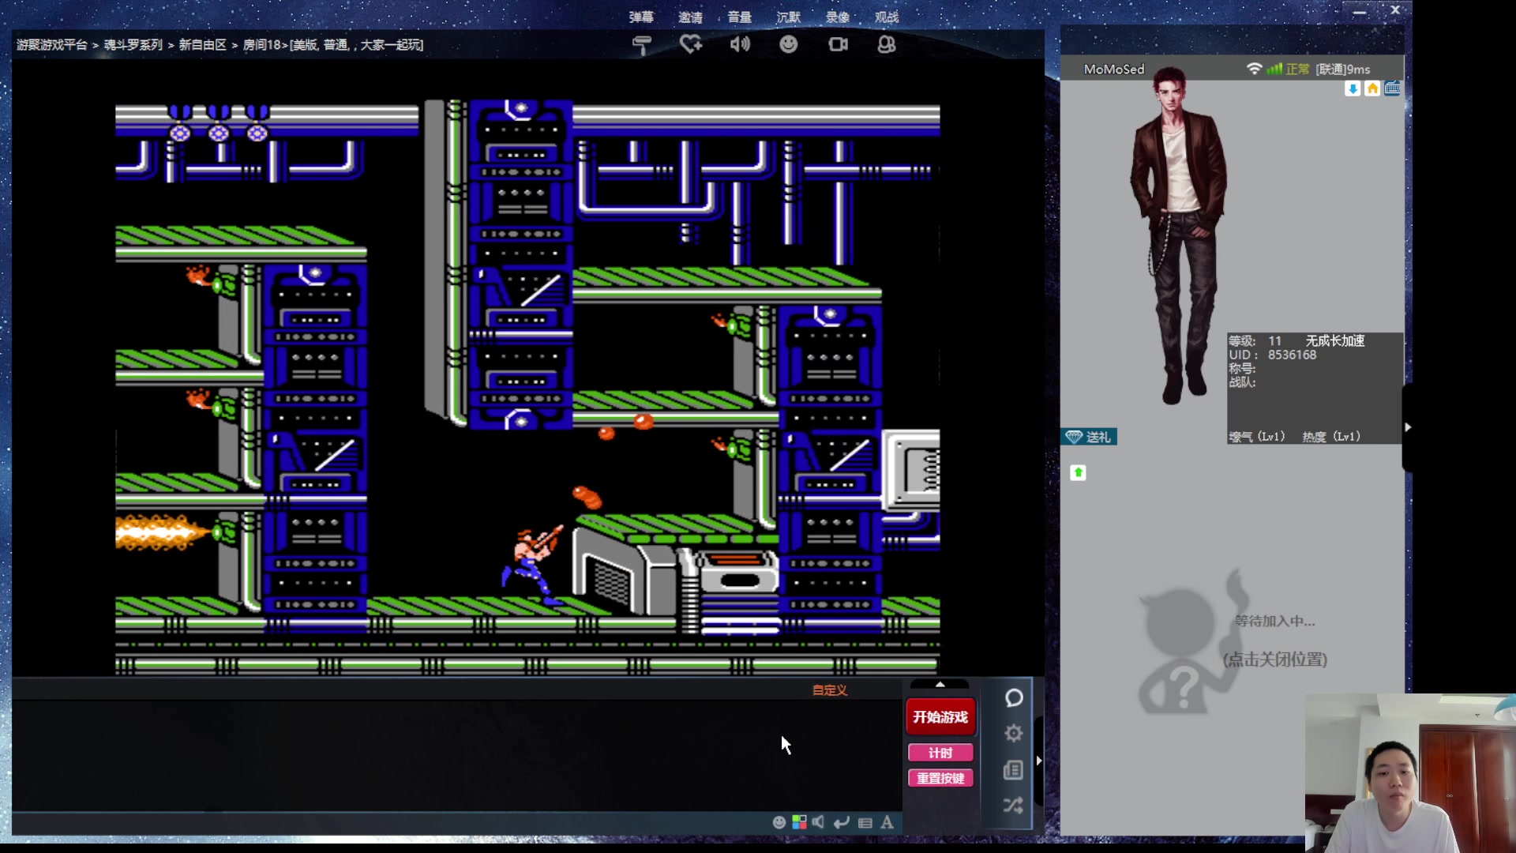Start recording with the 录像 camera icon

point(838,45)
